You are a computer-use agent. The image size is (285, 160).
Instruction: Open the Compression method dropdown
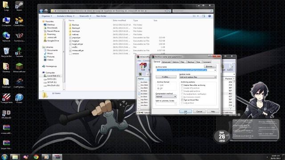coord(166,96)
